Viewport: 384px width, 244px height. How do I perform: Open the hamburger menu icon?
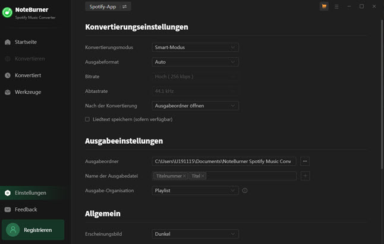(x=336, y=7)
